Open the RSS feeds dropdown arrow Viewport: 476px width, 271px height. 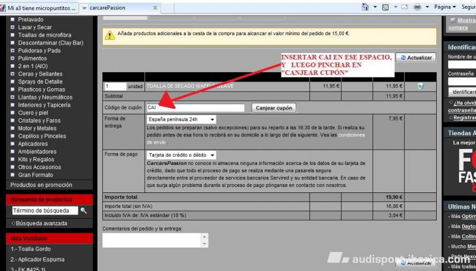click(x=396, y=7)
